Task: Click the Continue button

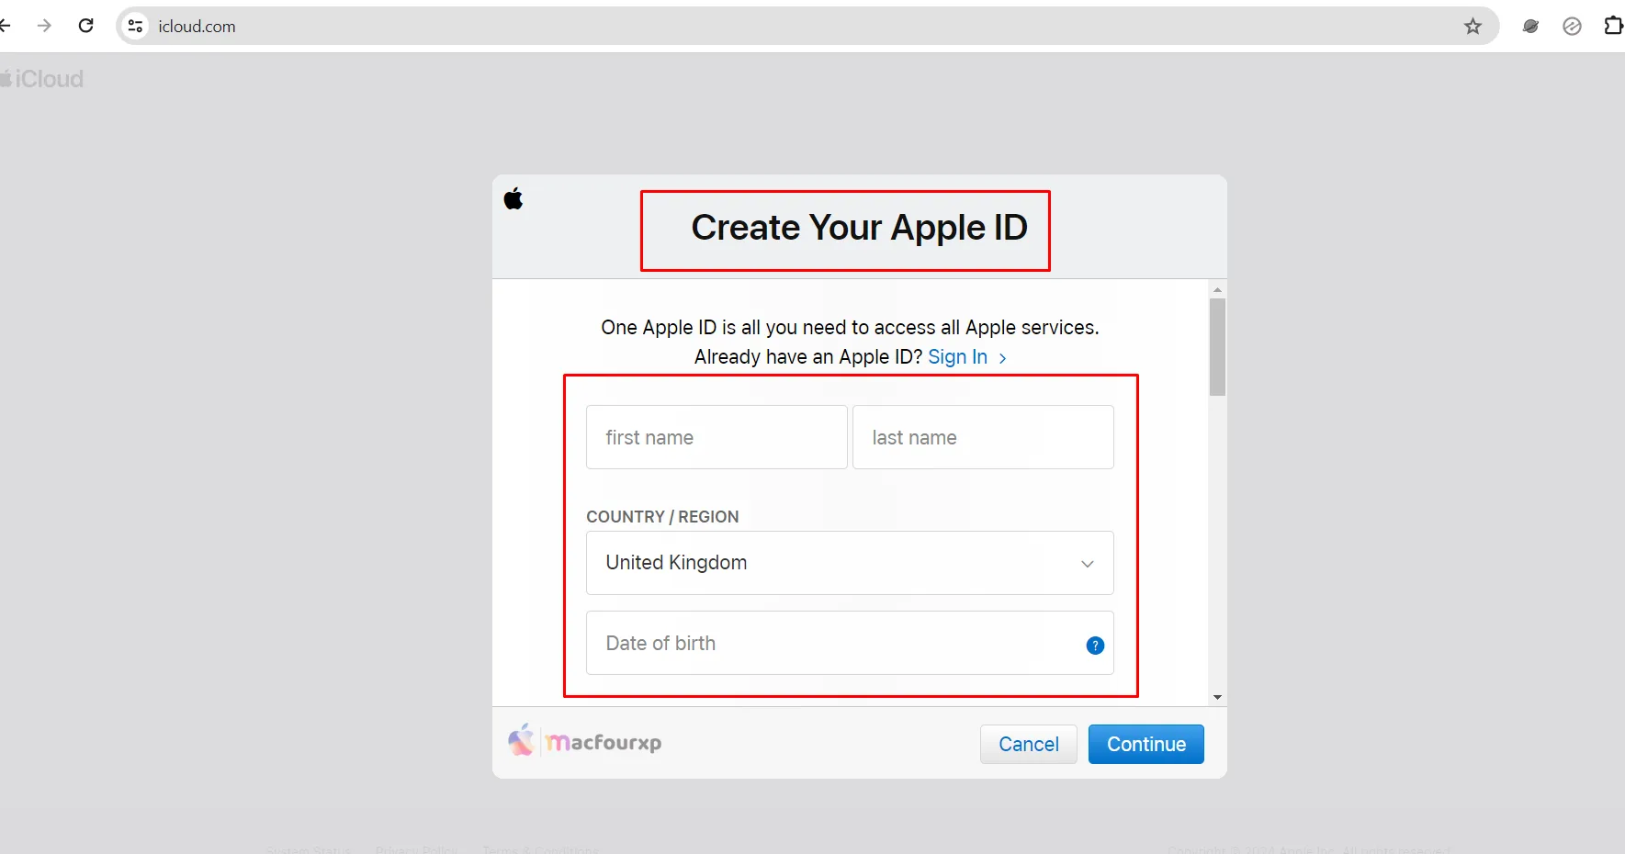Action: click(x=1146, y=744)
